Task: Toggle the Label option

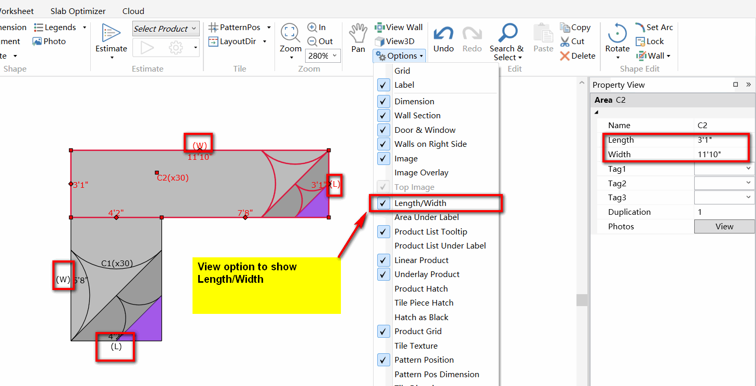Action: pos(383,85)
